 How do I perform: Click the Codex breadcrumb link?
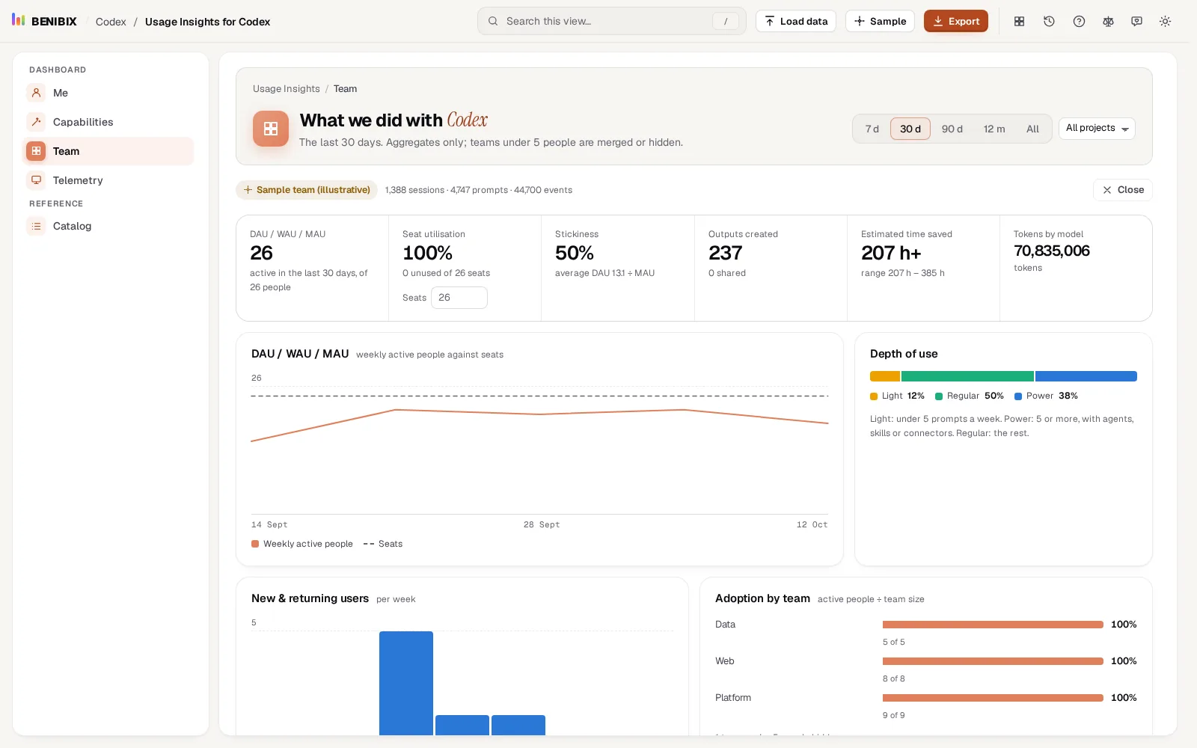coord(111,22)
